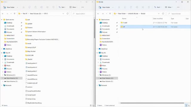The height and width of the screenshot is (107, 191).
Task: Click Cut icon in GTA 5 window toolbar
Action: pyautogui.click(x=24, y=7)
